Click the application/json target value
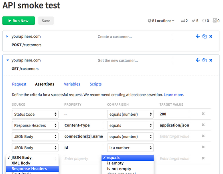Viewport: 223px width, 174px height. click(x=174, y=125)
